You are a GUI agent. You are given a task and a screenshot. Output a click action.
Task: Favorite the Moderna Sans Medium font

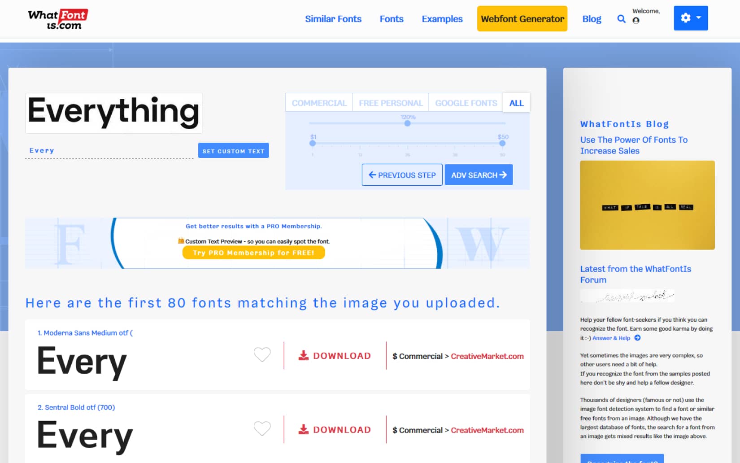point(262,354)
